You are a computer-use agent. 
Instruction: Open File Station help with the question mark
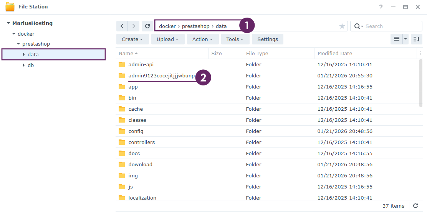point(381,7)
